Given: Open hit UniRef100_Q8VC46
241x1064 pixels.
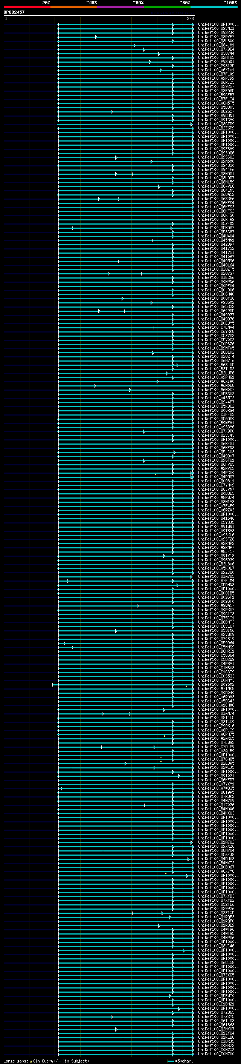Looking at the screenshot, I should [x=216, y=946].
